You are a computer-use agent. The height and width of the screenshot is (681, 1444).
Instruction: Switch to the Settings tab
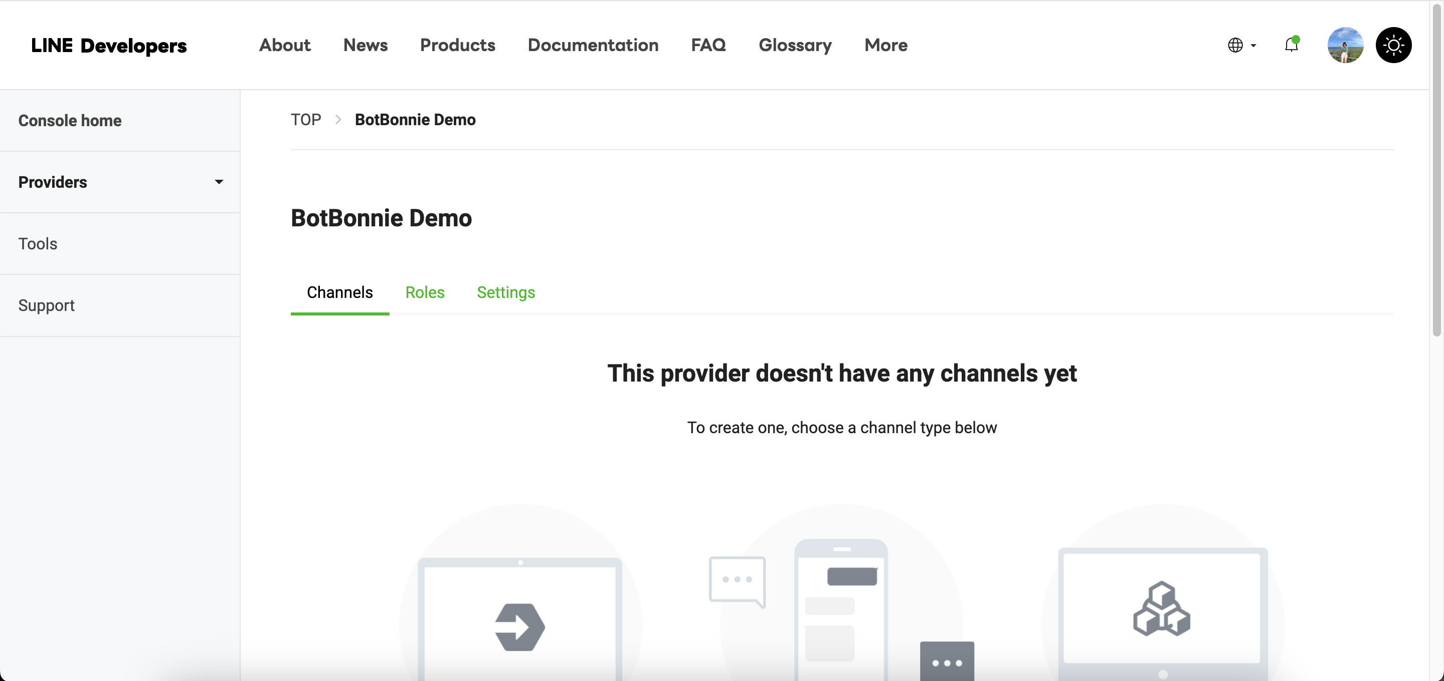coord(505,292)
